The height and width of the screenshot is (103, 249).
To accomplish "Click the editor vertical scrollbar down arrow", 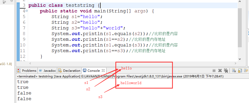I will tap(240, 59).
